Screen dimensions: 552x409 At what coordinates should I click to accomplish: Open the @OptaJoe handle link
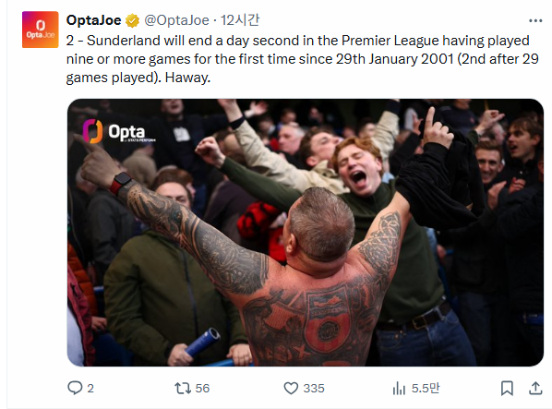tap(176, 20)
